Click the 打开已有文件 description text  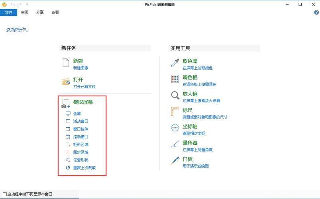pyautogui.click(x=84, y=86)
